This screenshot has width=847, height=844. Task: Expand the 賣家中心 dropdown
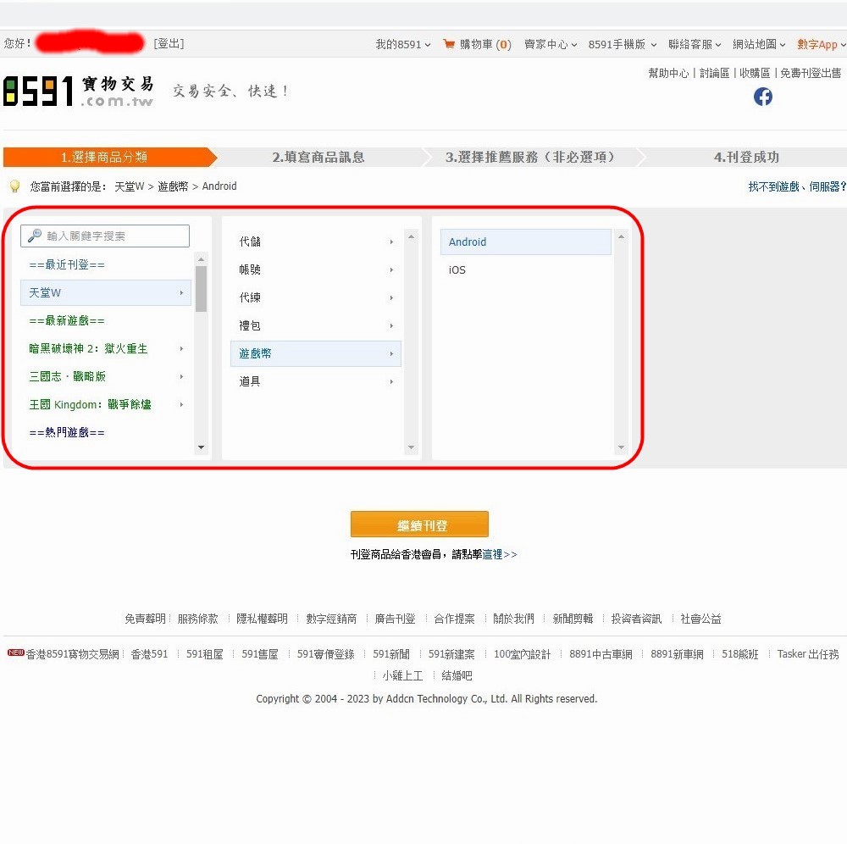pos(551,44)
